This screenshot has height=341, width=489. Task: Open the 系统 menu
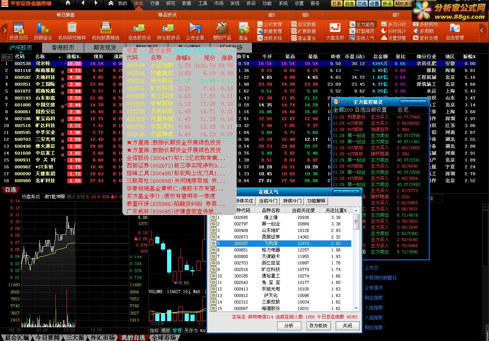(283, 3)
